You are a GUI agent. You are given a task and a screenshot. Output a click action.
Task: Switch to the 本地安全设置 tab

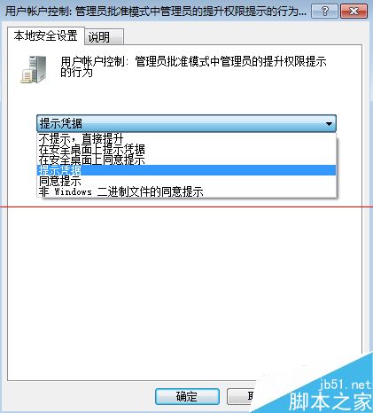46,35
